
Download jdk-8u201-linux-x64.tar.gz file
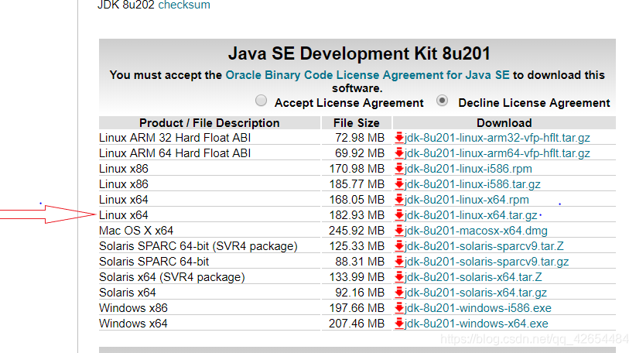[471, 215]
